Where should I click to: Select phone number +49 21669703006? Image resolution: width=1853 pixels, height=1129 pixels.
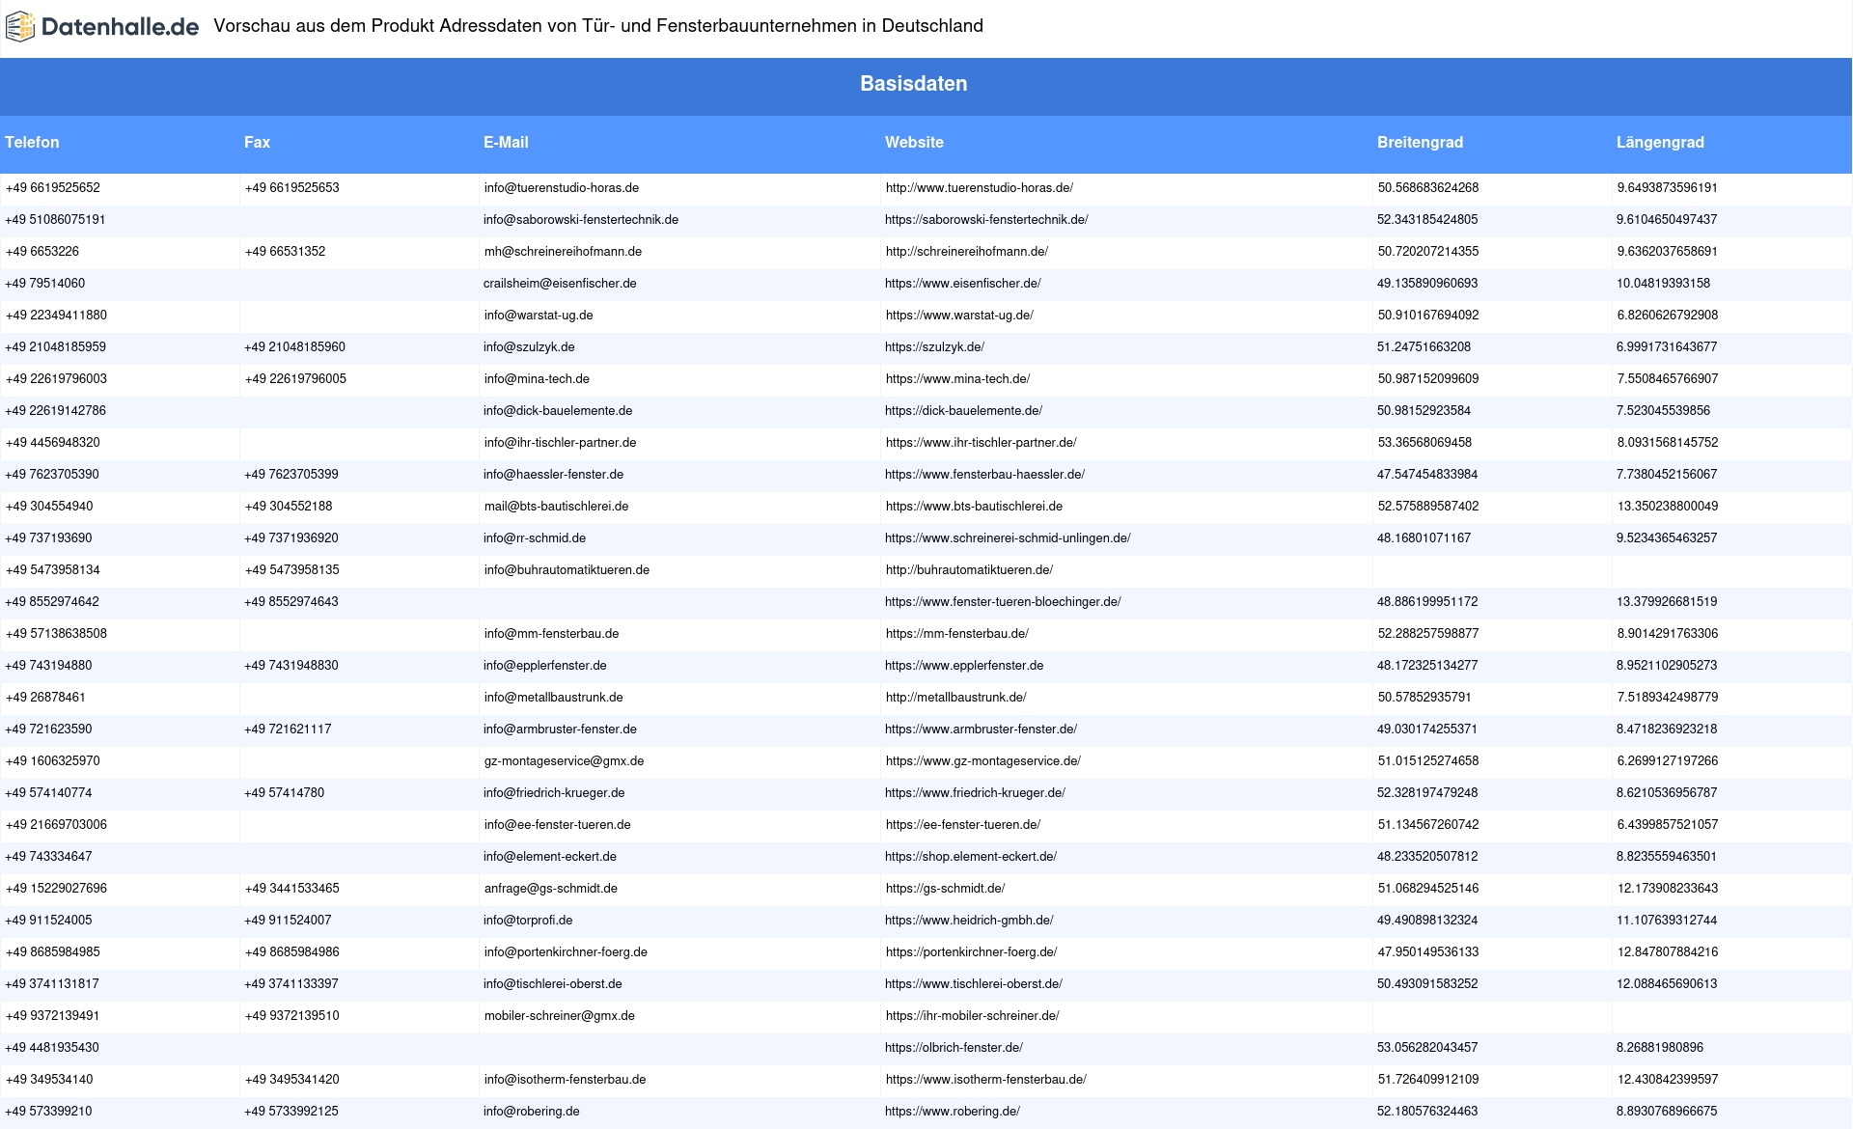click(x=56, y=825)
